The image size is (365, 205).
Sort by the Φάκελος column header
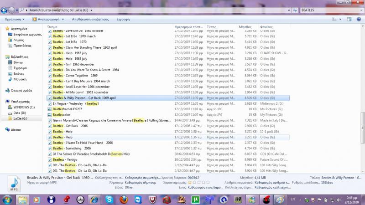[266, 27]
